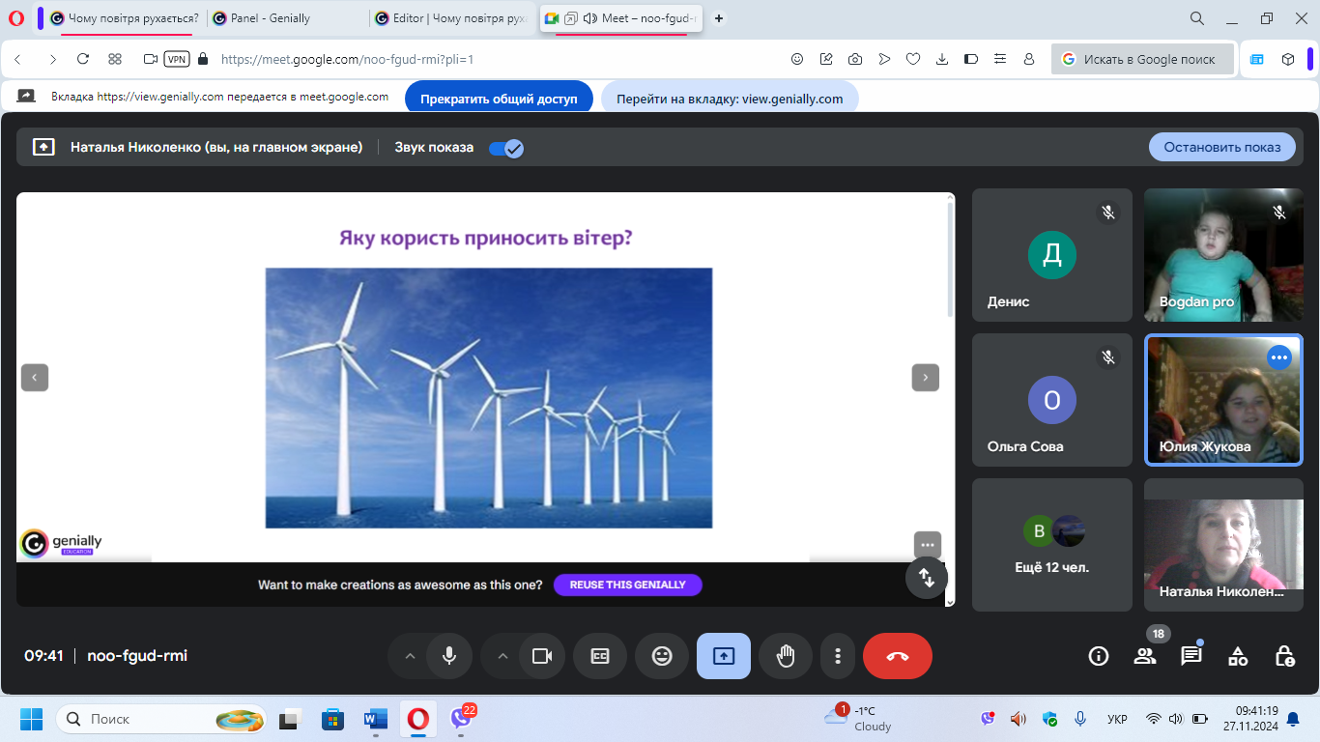Turn on closed captions
This screenshot has width=1320, height=742.
(x=600, y=656)
